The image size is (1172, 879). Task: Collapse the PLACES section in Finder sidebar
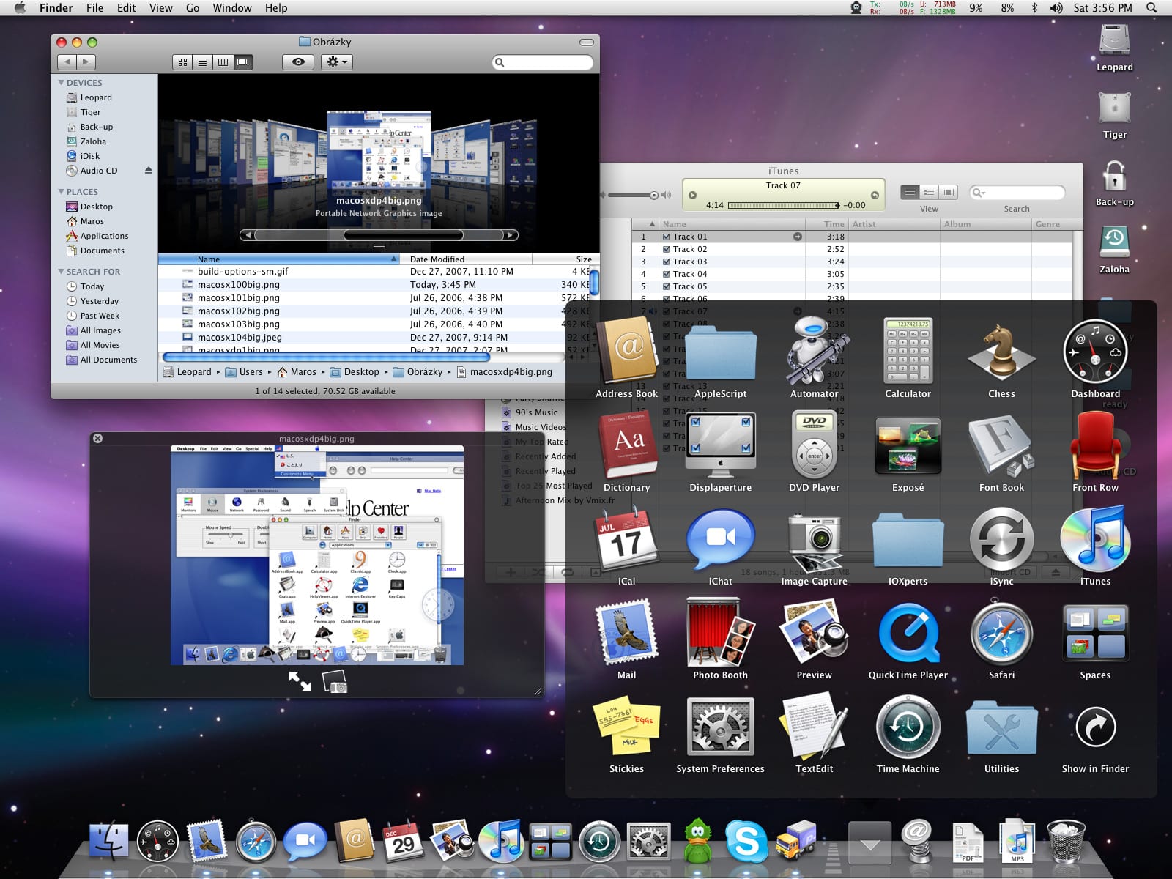[x=62, y=192]
